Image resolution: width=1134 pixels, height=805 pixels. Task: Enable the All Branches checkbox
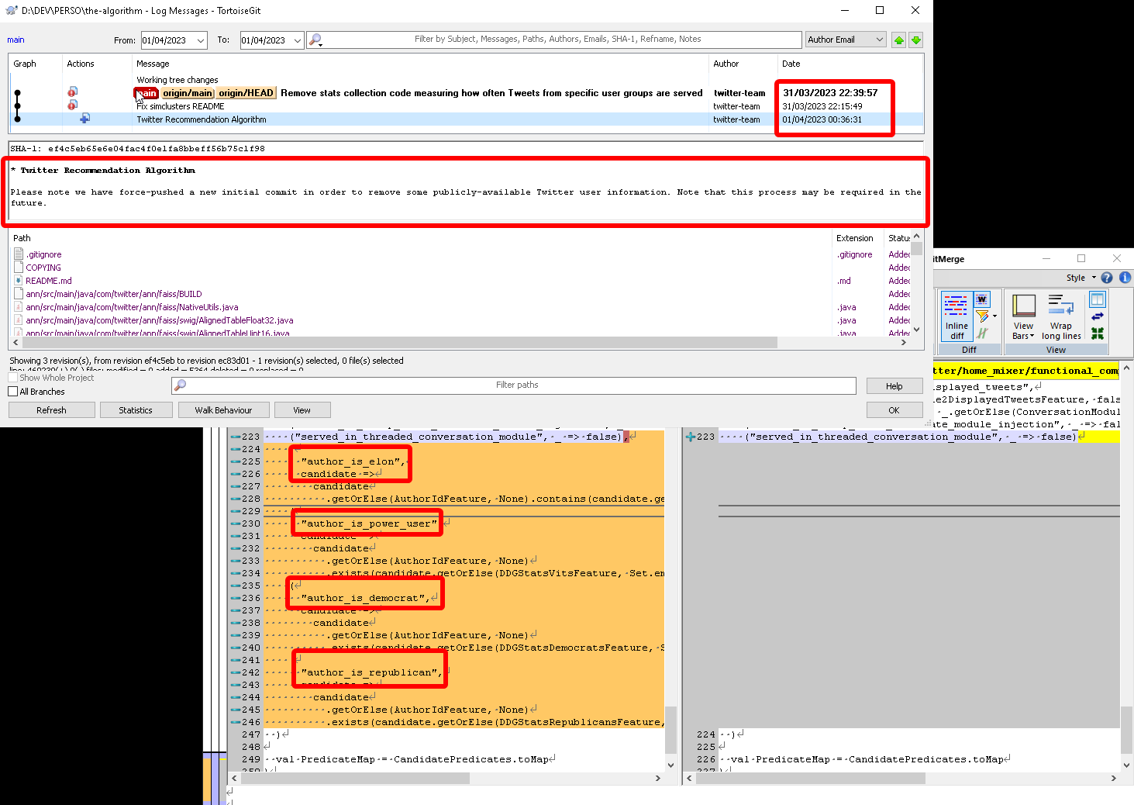(x=13, y=392)
